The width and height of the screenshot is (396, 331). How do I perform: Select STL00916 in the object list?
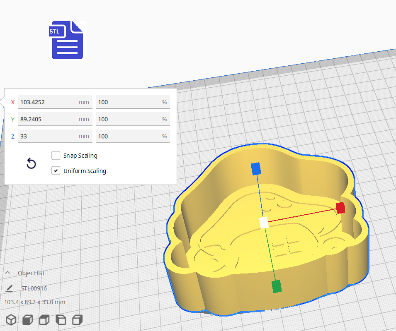pyautogui.click(x=34, y=288)
